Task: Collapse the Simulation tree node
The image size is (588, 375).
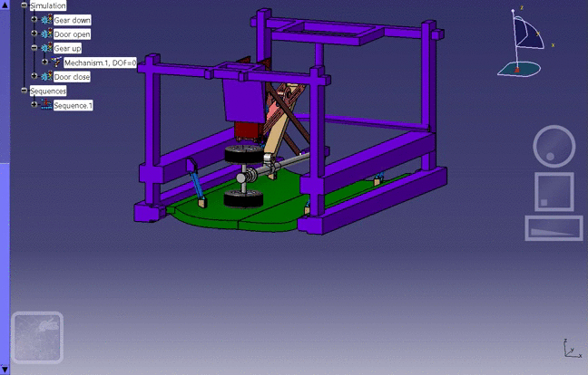Action: click(24, 5)
